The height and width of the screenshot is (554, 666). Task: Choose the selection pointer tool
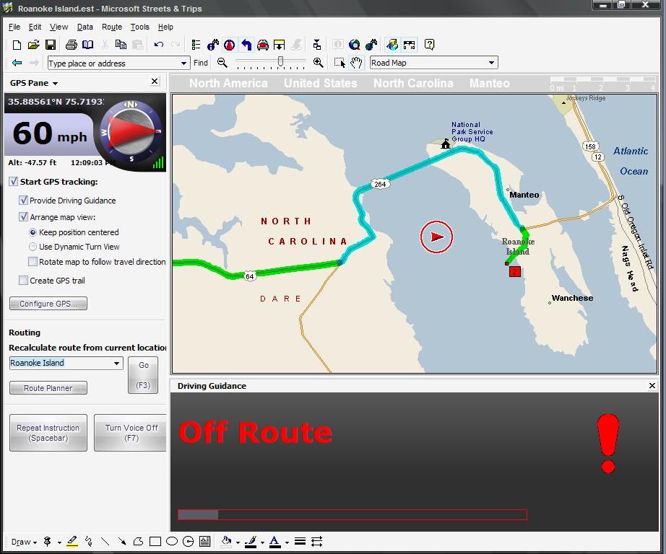(x=340, y=63)
